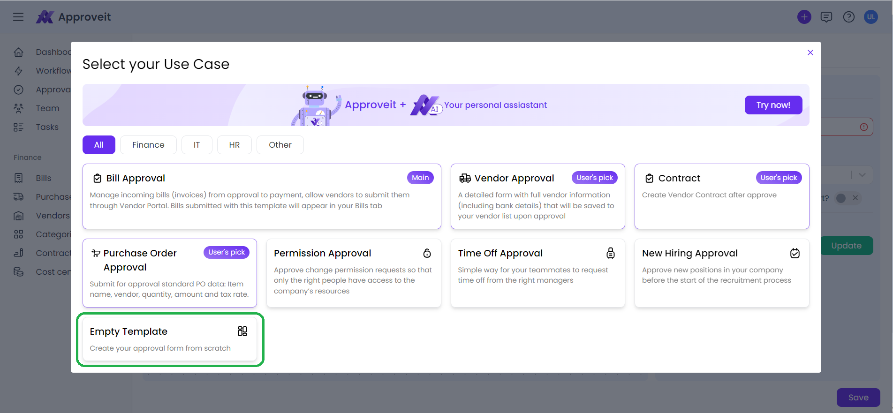
Task: Open Team in the sidebar
Action: click(47, 108)
